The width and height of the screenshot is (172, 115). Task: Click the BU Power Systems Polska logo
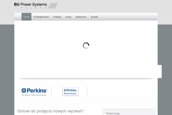point(36,5)
